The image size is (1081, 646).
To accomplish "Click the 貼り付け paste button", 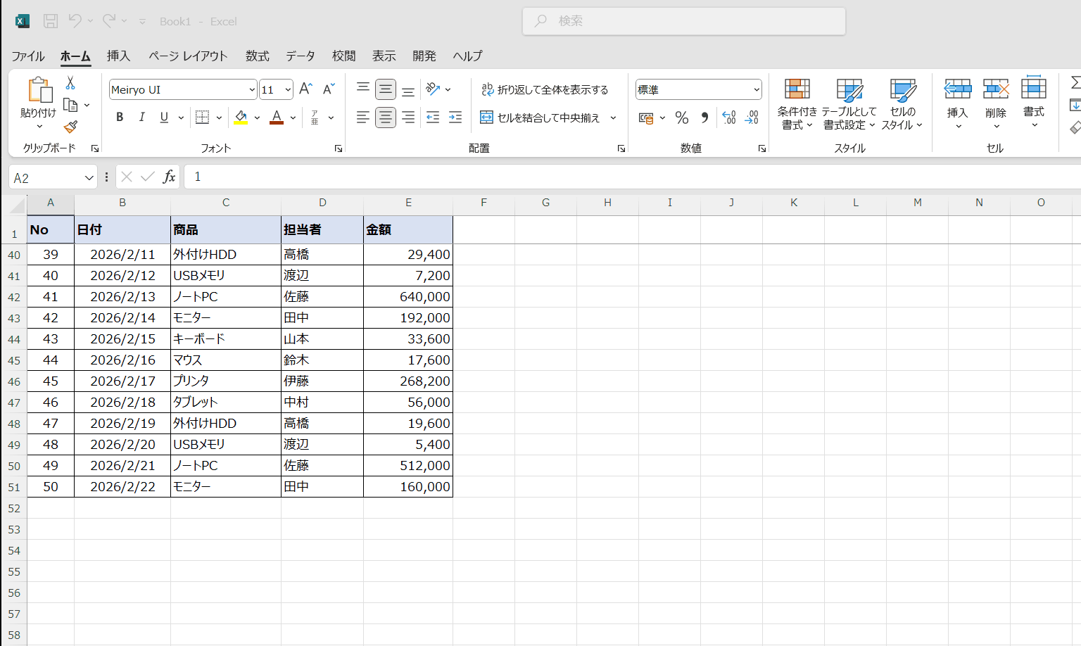I will (39, 103).
